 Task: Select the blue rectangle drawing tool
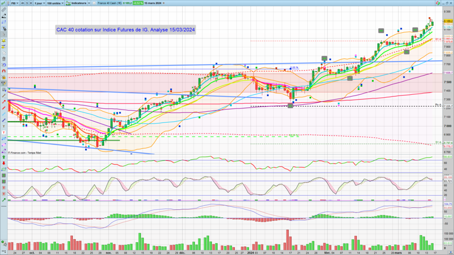[x=4, y=22]
